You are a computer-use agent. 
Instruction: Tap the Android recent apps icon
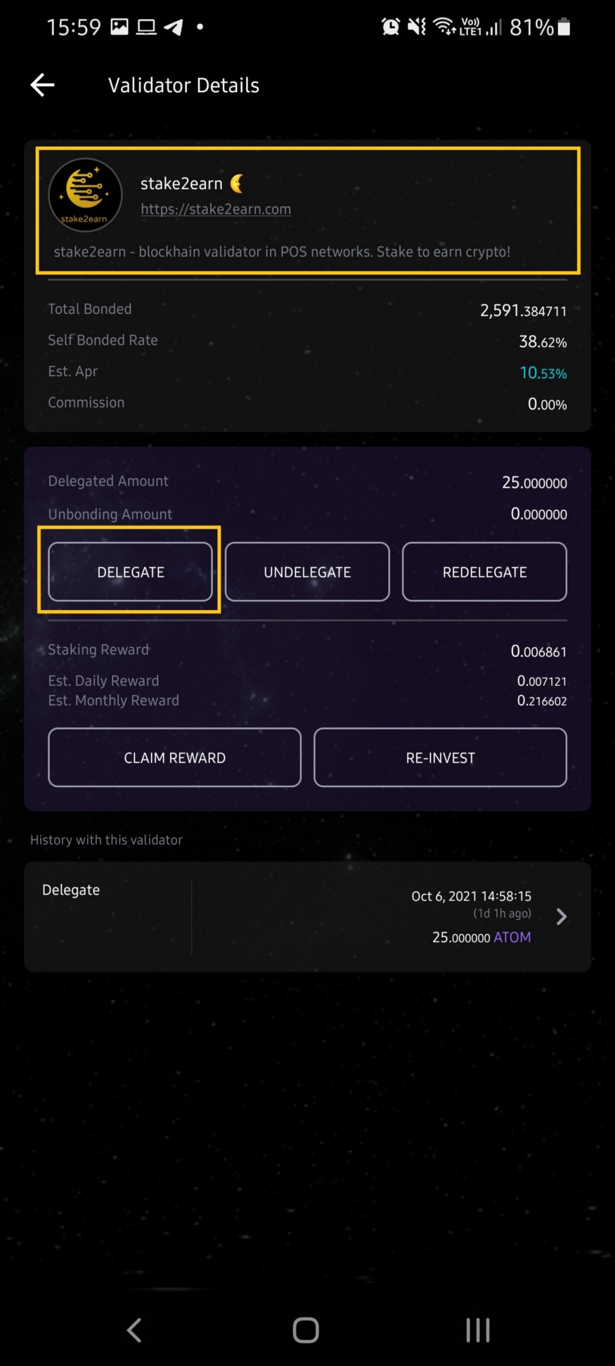(478, 1329)
